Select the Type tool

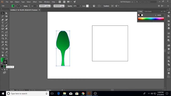coord(3,23)
